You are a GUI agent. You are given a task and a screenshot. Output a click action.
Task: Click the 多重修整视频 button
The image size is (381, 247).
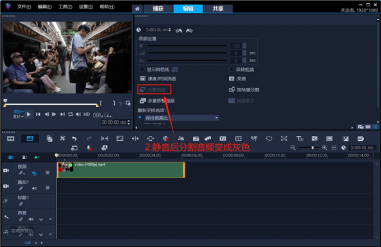pyautogui.click(x=157, y=101)
